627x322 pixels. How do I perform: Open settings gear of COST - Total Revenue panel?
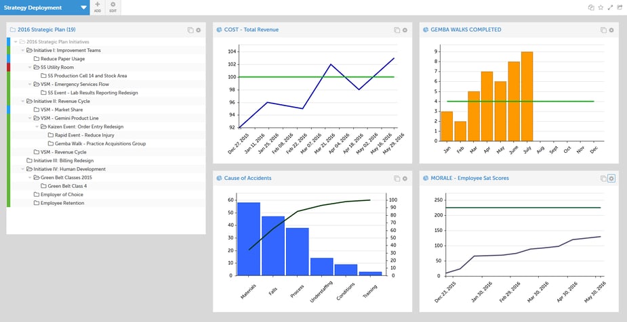[405, 30]
